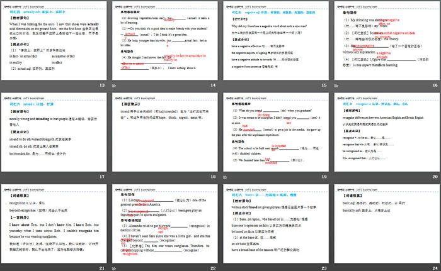Screen dimensions: 441x271
Task: Select slide 22 thumbnail with Lincoln sentence
Action: click(165, 224)
